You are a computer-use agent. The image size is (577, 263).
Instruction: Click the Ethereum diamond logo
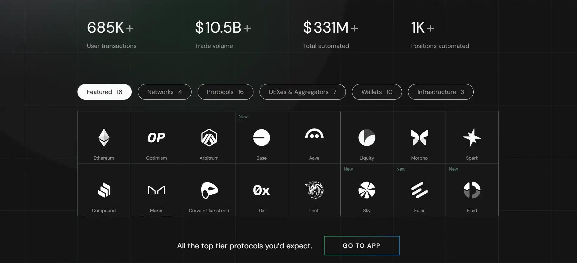pyautogui.click(x=104, y=138)
